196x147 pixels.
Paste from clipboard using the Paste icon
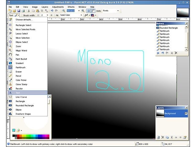pyautogui.click(x=37, y=11)
